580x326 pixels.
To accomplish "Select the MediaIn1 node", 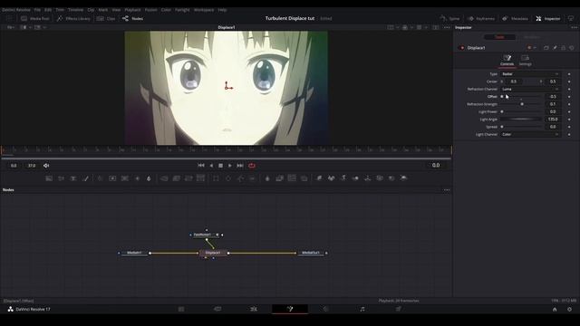I will coord(134,253).
